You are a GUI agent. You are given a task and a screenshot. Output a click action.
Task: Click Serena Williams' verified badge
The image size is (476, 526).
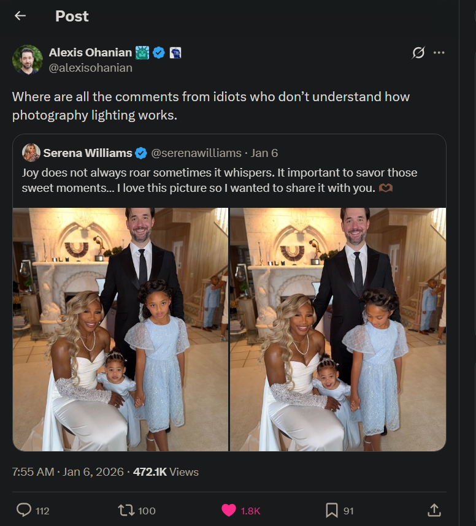[x=141, y=153]
